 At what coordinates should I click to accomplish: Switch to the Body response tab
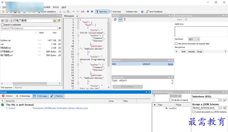pyautogui.click(x=200, y=51)
